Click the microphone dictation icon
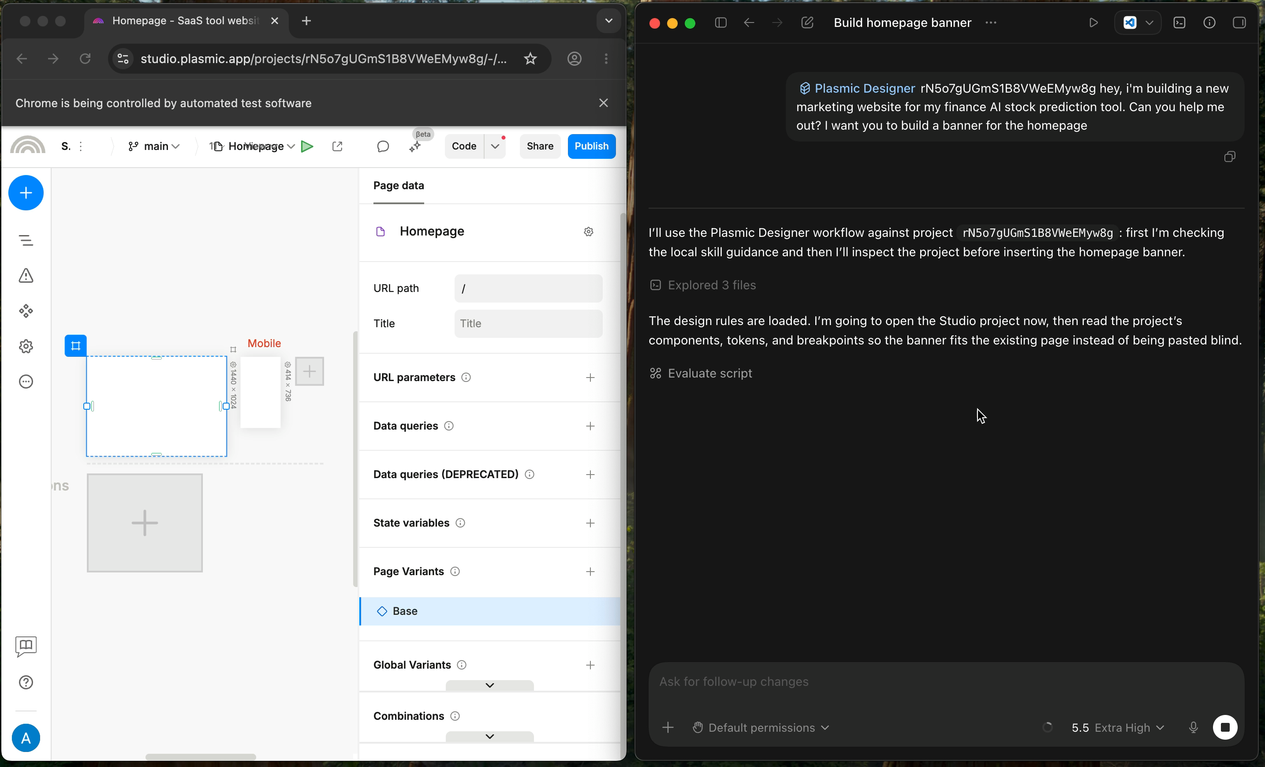Screen dimensions: 1265x767 tap(1193, 727)
